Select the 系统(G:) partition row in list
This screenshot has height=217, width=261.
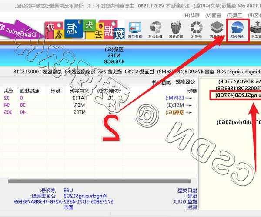point(99,112)
